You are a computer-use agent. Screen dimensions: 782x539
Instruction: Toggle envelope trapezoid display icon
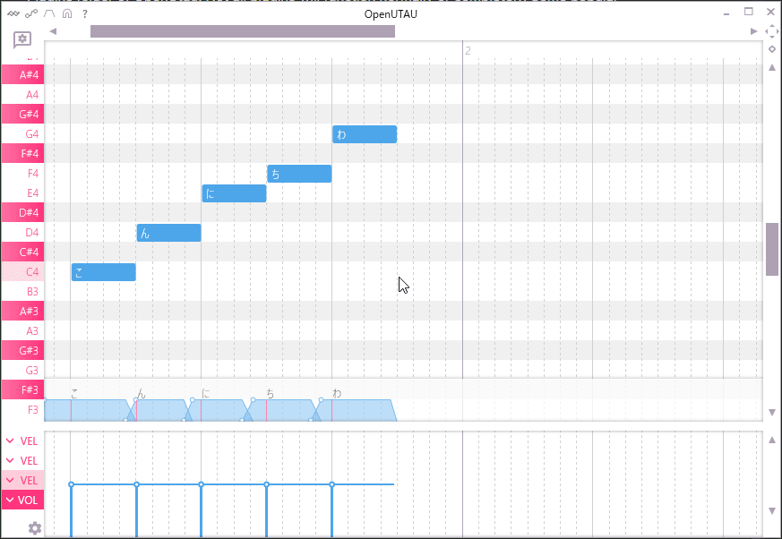tap(49, 13)
